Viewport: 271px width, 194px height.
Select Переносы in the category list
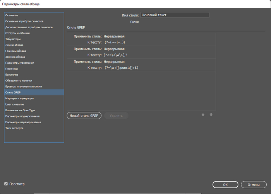click(12, 68)
